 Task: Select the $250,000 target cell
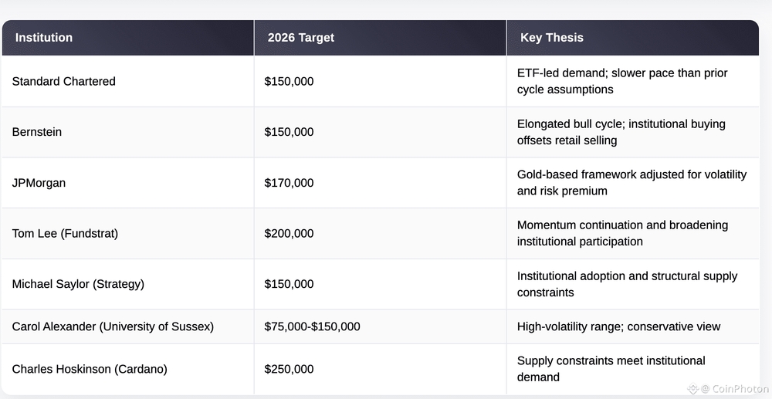pos(289,369)
